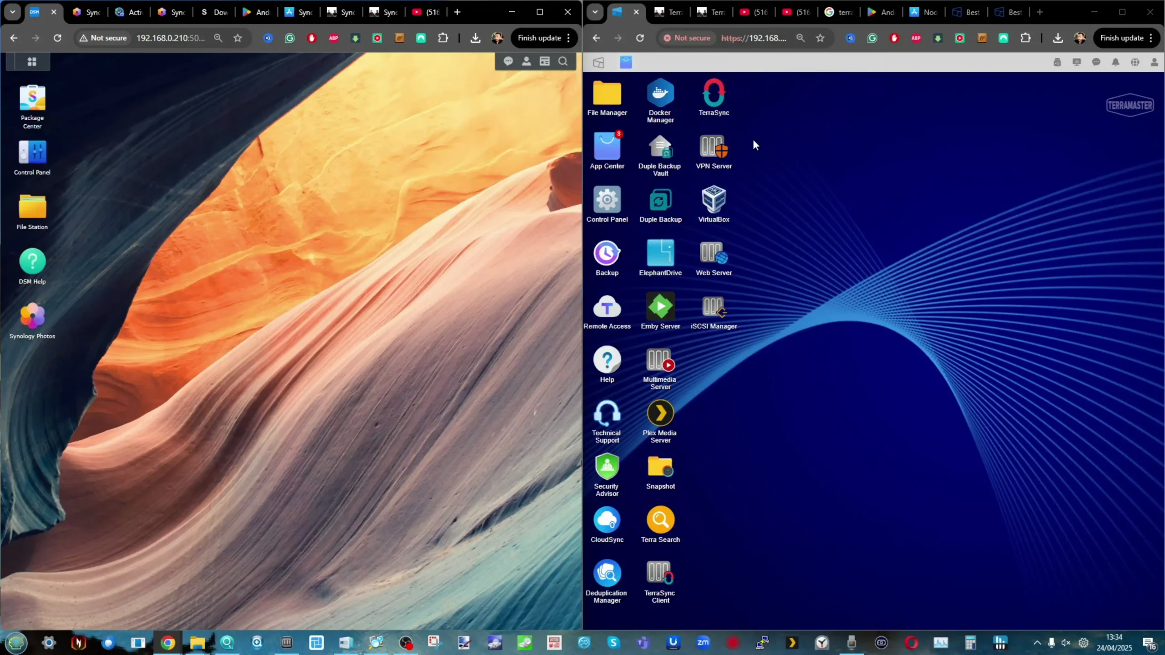The width and height of the screenshot is (1165, 655).
Task: Open File Station on Synology desktop
Action: tap(32, 212)
